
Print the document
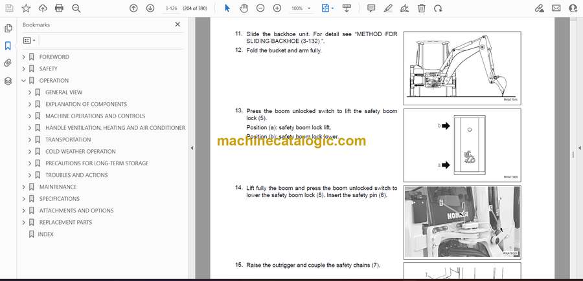pyautogui.click(x=59, y=8)
